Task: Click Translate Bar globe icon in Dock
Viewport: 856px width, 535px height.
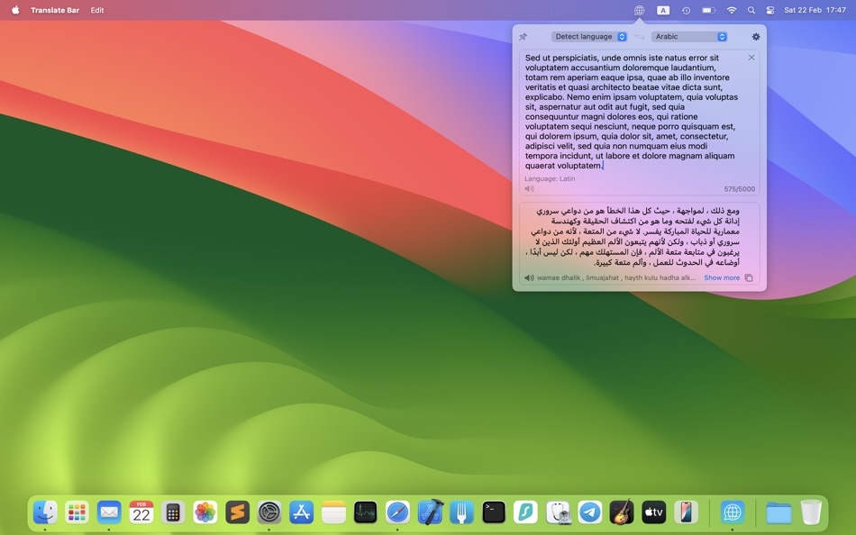Action: tap(732, 512)
